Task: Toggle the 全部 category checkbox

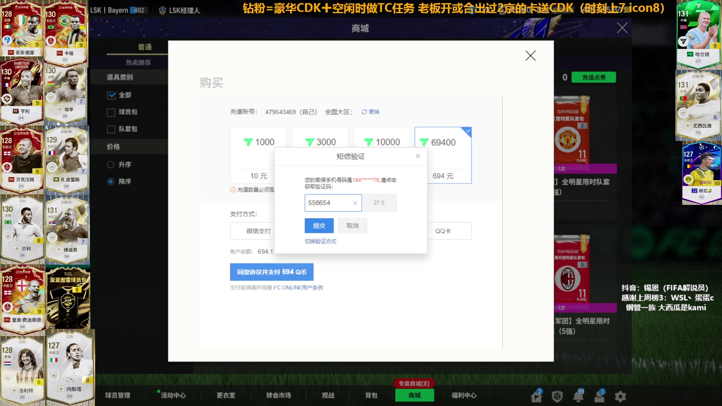Action: [111, 95]
